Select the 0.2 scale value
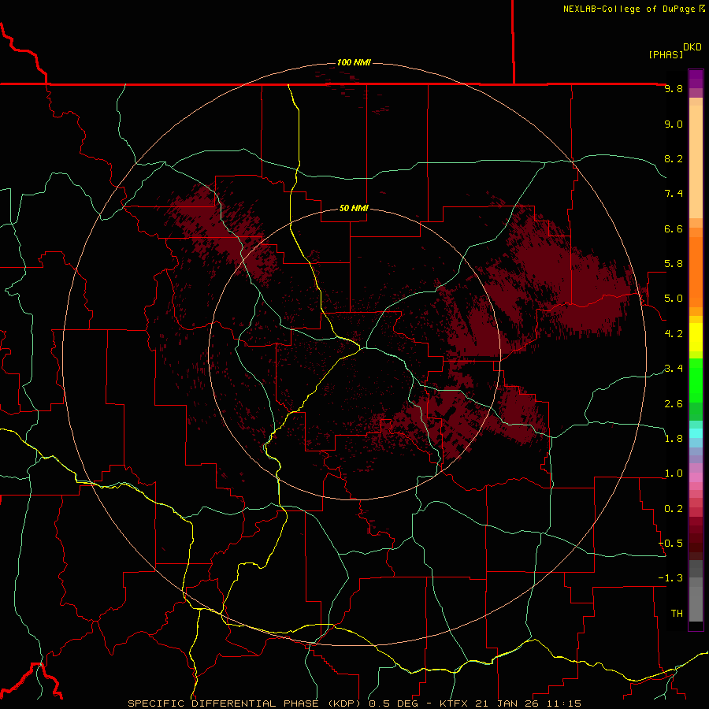Image resolution: width=709 pixels, height=709 pixels. pyautogui.click(x=674, y=509)
